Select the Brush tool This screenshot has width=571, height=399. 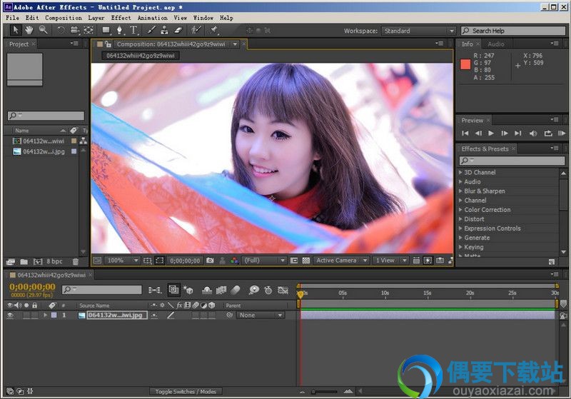151,30
